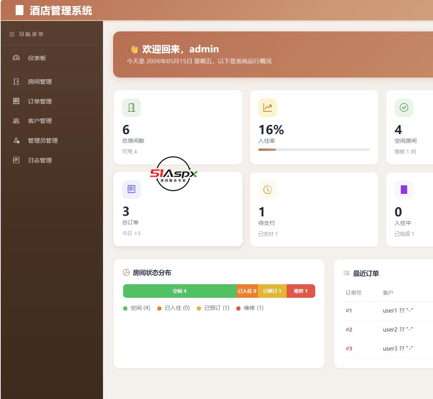Click the navigation menu grid icon
Viewport: 433px width, 399px height.
[x=12, y=34]
